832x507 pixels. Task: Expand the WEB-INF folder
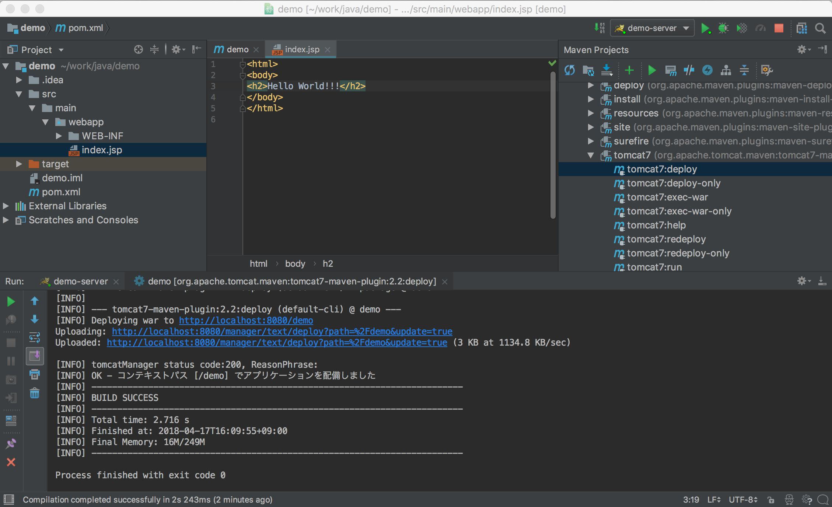click(x=59, y=136)
